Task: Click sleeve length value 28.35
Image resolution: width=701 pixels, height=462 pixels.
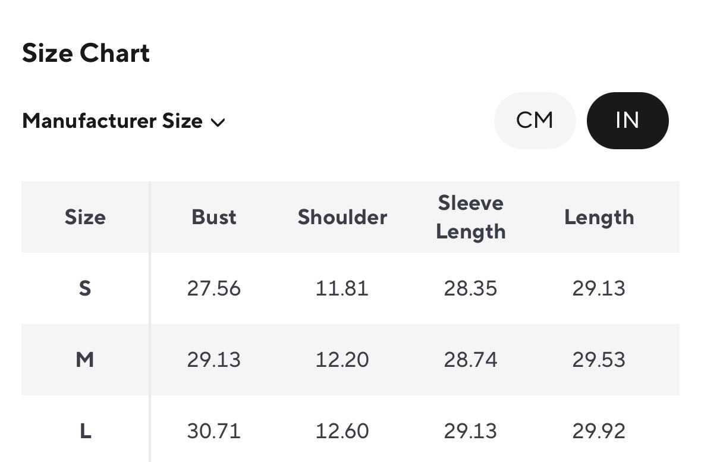Action: [470, 288]
